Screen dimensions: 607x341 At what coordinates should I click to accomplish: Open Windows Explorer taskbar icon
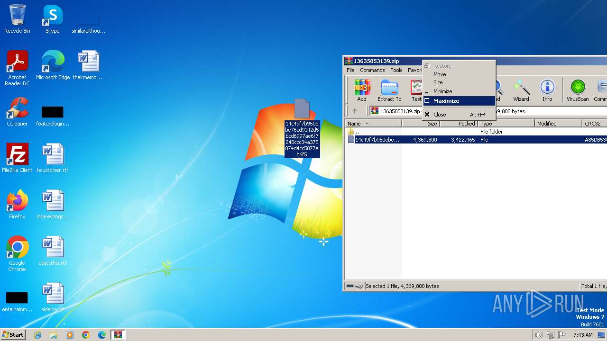click(x=54, y=335)
